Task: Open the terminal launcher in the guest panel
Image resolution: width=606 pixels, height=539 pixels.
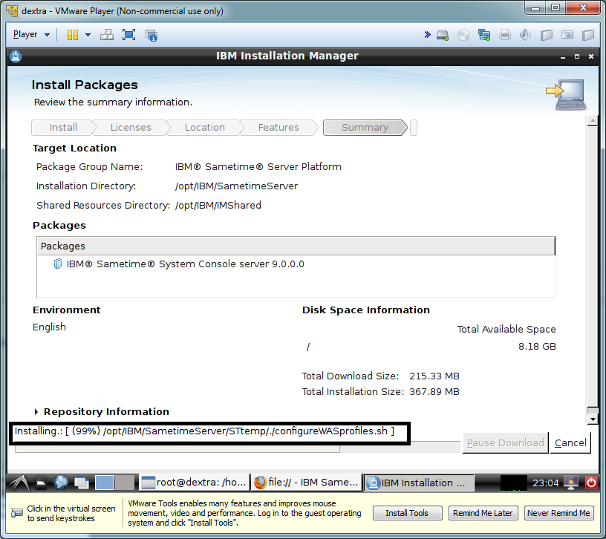Action: pyautogui.click(x=41, y=483)
